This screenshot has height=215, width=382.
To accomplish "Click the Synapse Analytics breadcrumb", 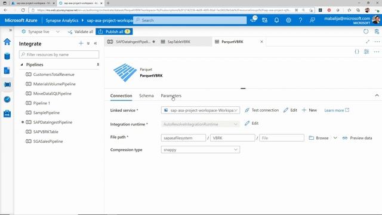I will pos(62,20).
